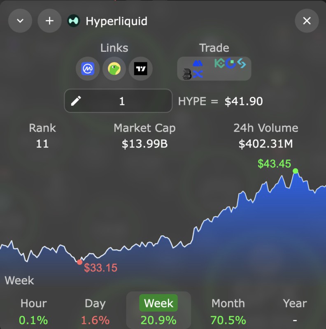Select the Month timeframe

coord(228,311)
